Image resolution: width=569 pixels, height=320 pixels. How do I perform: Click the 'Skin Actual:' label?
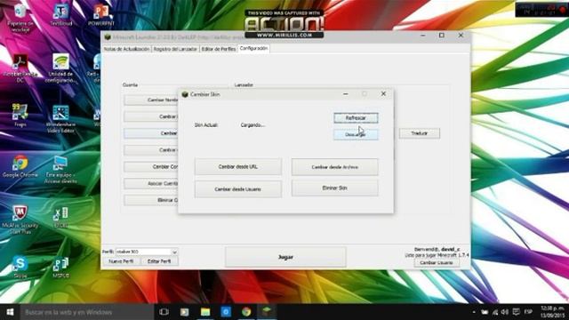[x=205, y=125]
